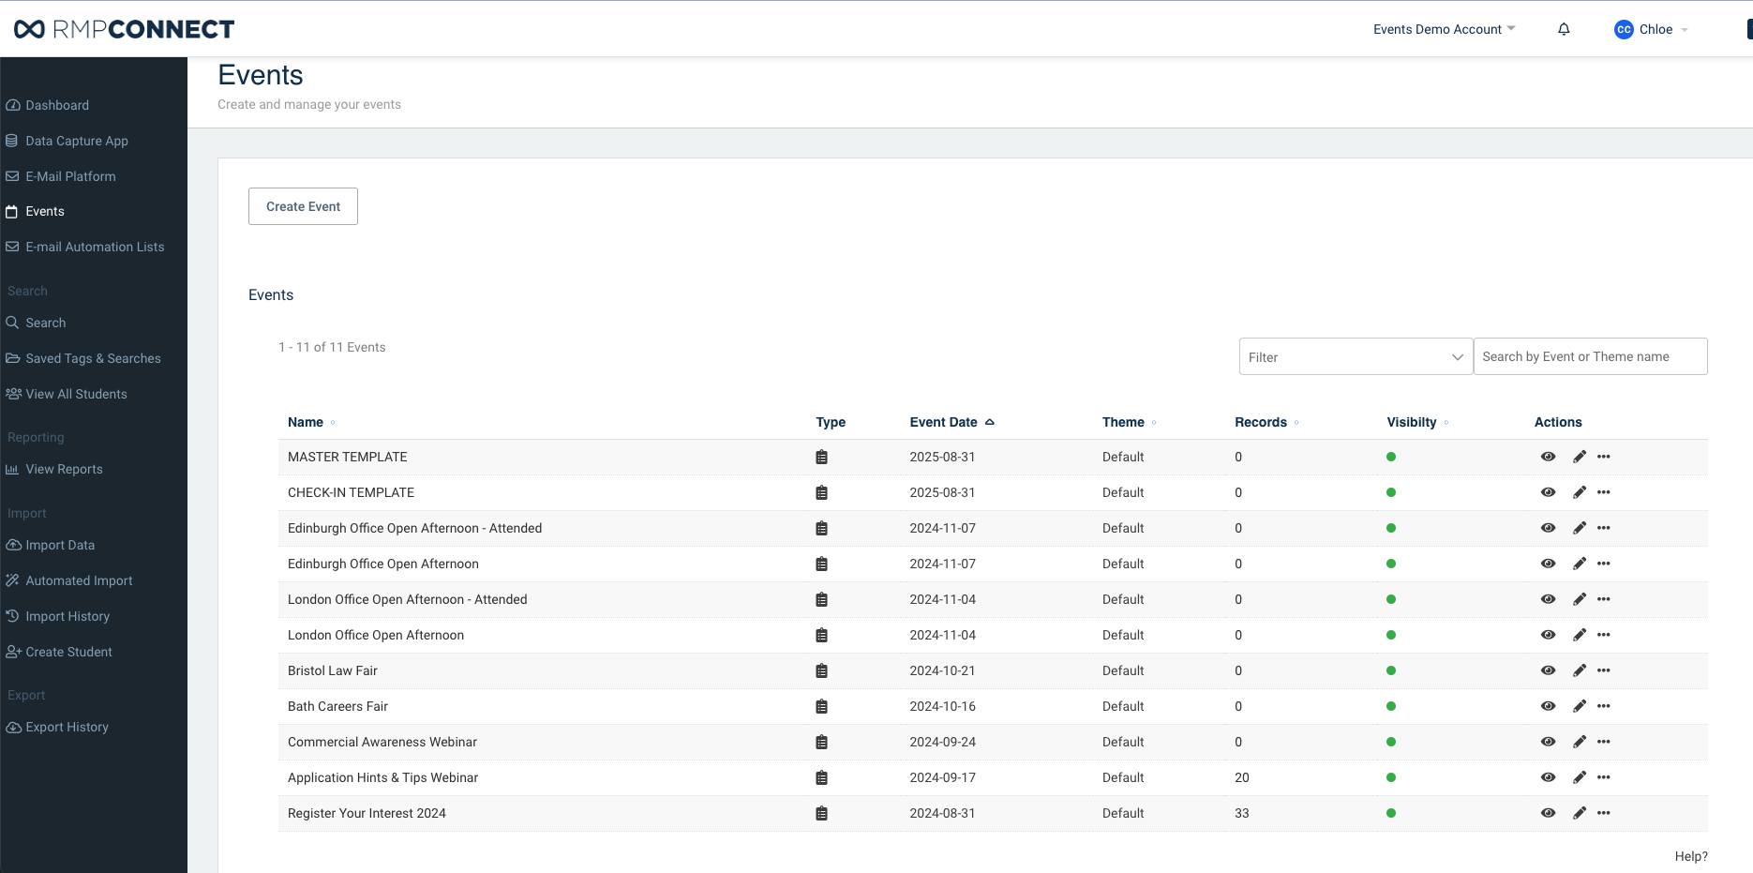Click the Create Event button
This screenshot has width=1753, height=873.
(303, 206)
